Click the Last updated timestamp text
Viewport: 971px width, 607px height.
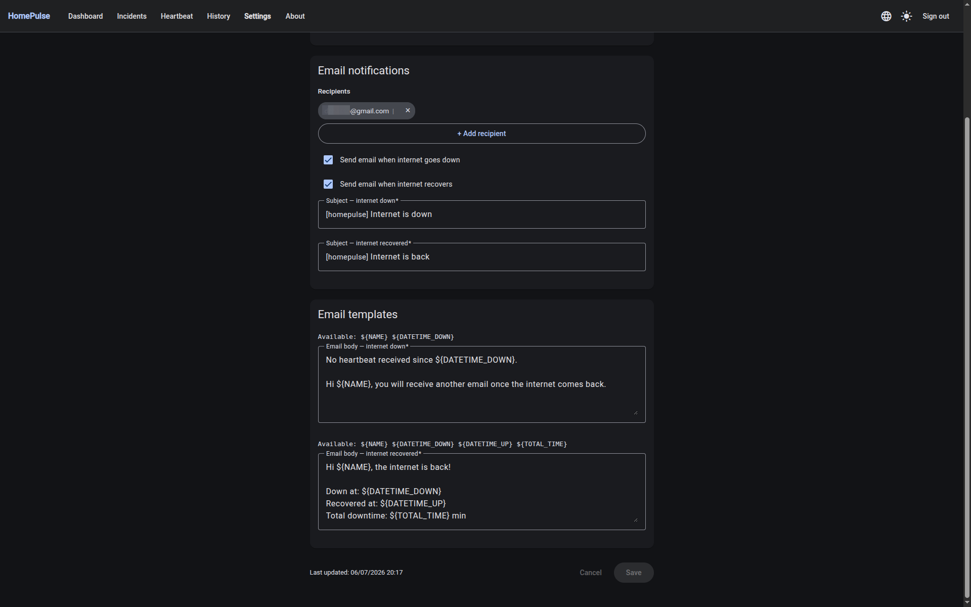coord(356,573)
